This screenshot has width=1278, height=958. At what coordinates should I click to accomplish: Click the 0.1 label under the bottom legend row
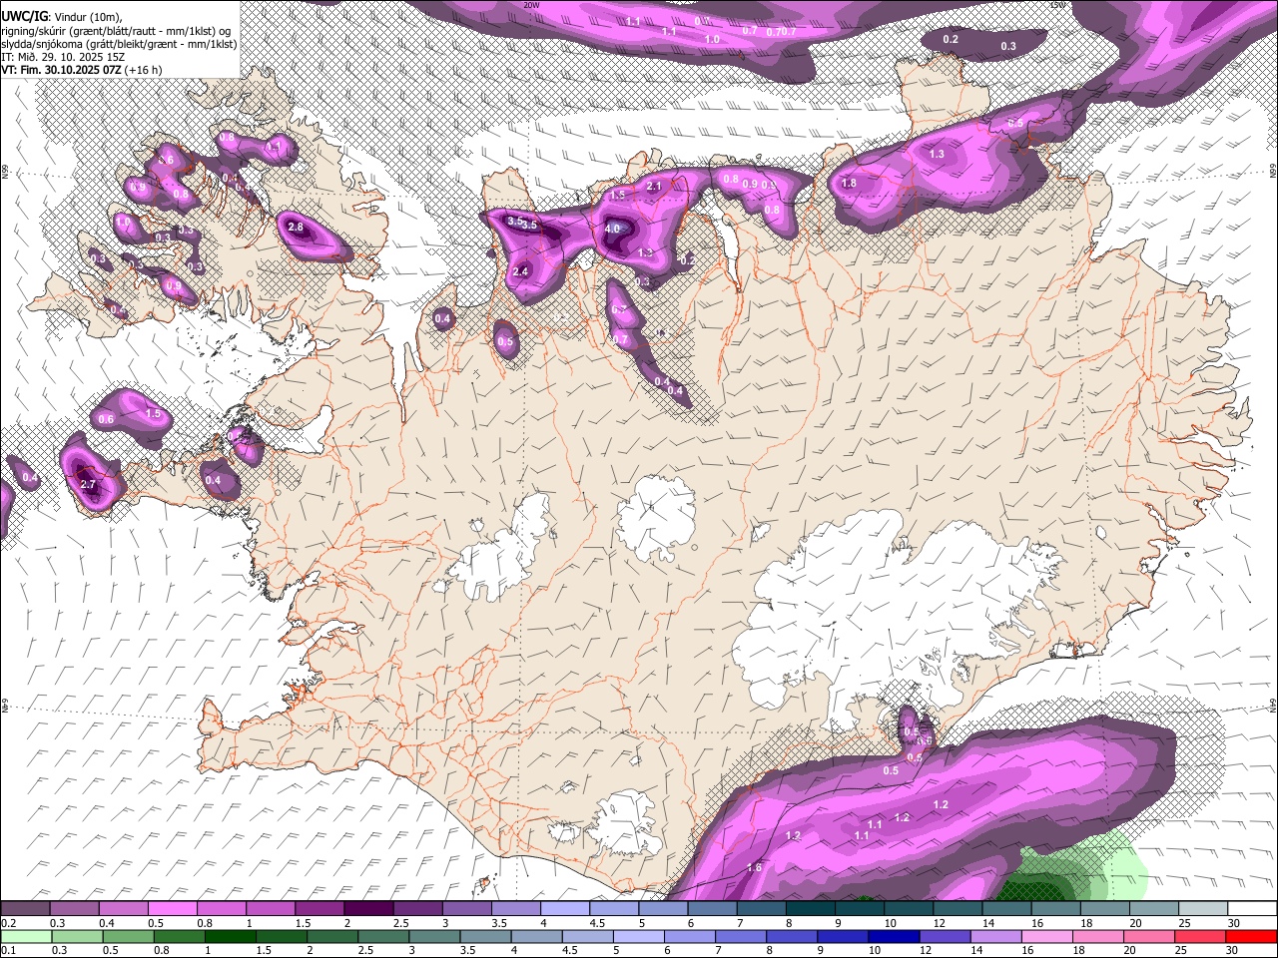click(7, 950)
